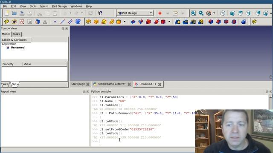The height and width of the screenshot is (153, 273).
Task: Apply the Thickness tool
Action: pyautogui.click(x=234, y=22)
